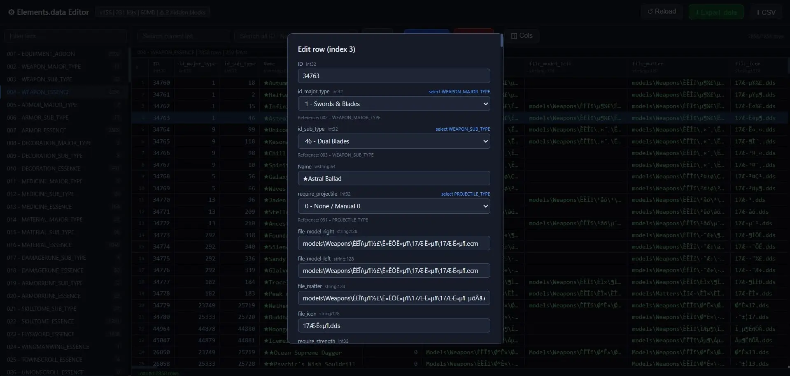
Task: Click the gear icon beside Elements.data Editor title
Action: coord(12,12)
